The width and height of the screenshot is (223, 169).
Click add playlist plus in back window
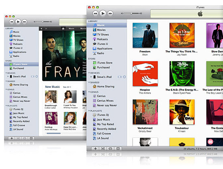click(12, 138)
